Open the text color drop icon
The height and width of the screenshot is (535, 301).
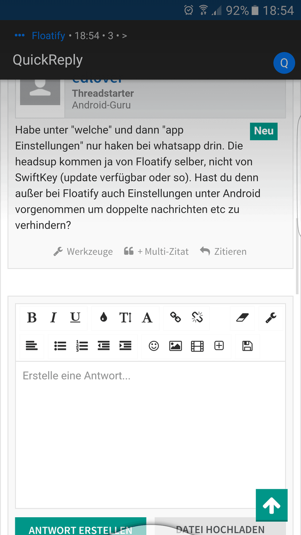[103, 318]
